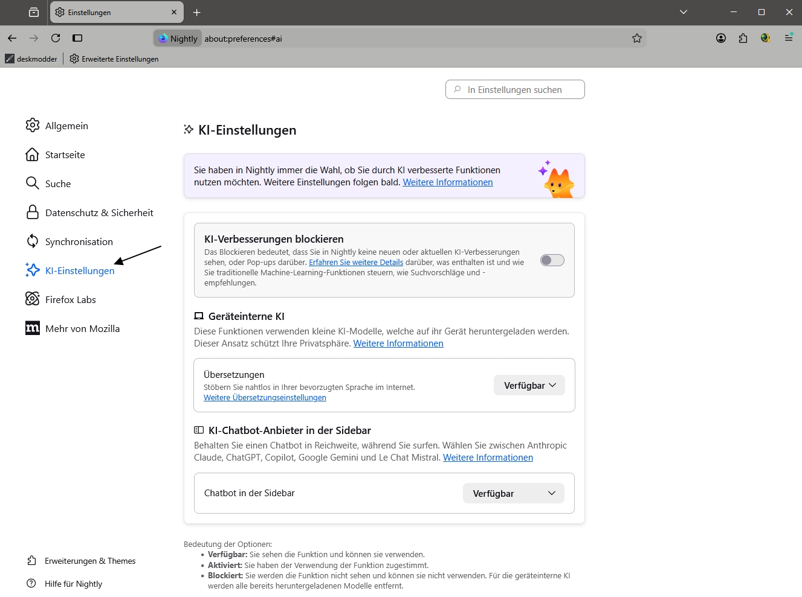This screenshot has height=597, width=802.
Task: Expand the Chatbot in der Sidebar dropdown
Action: pyautogui.click(x=513, y=493)
